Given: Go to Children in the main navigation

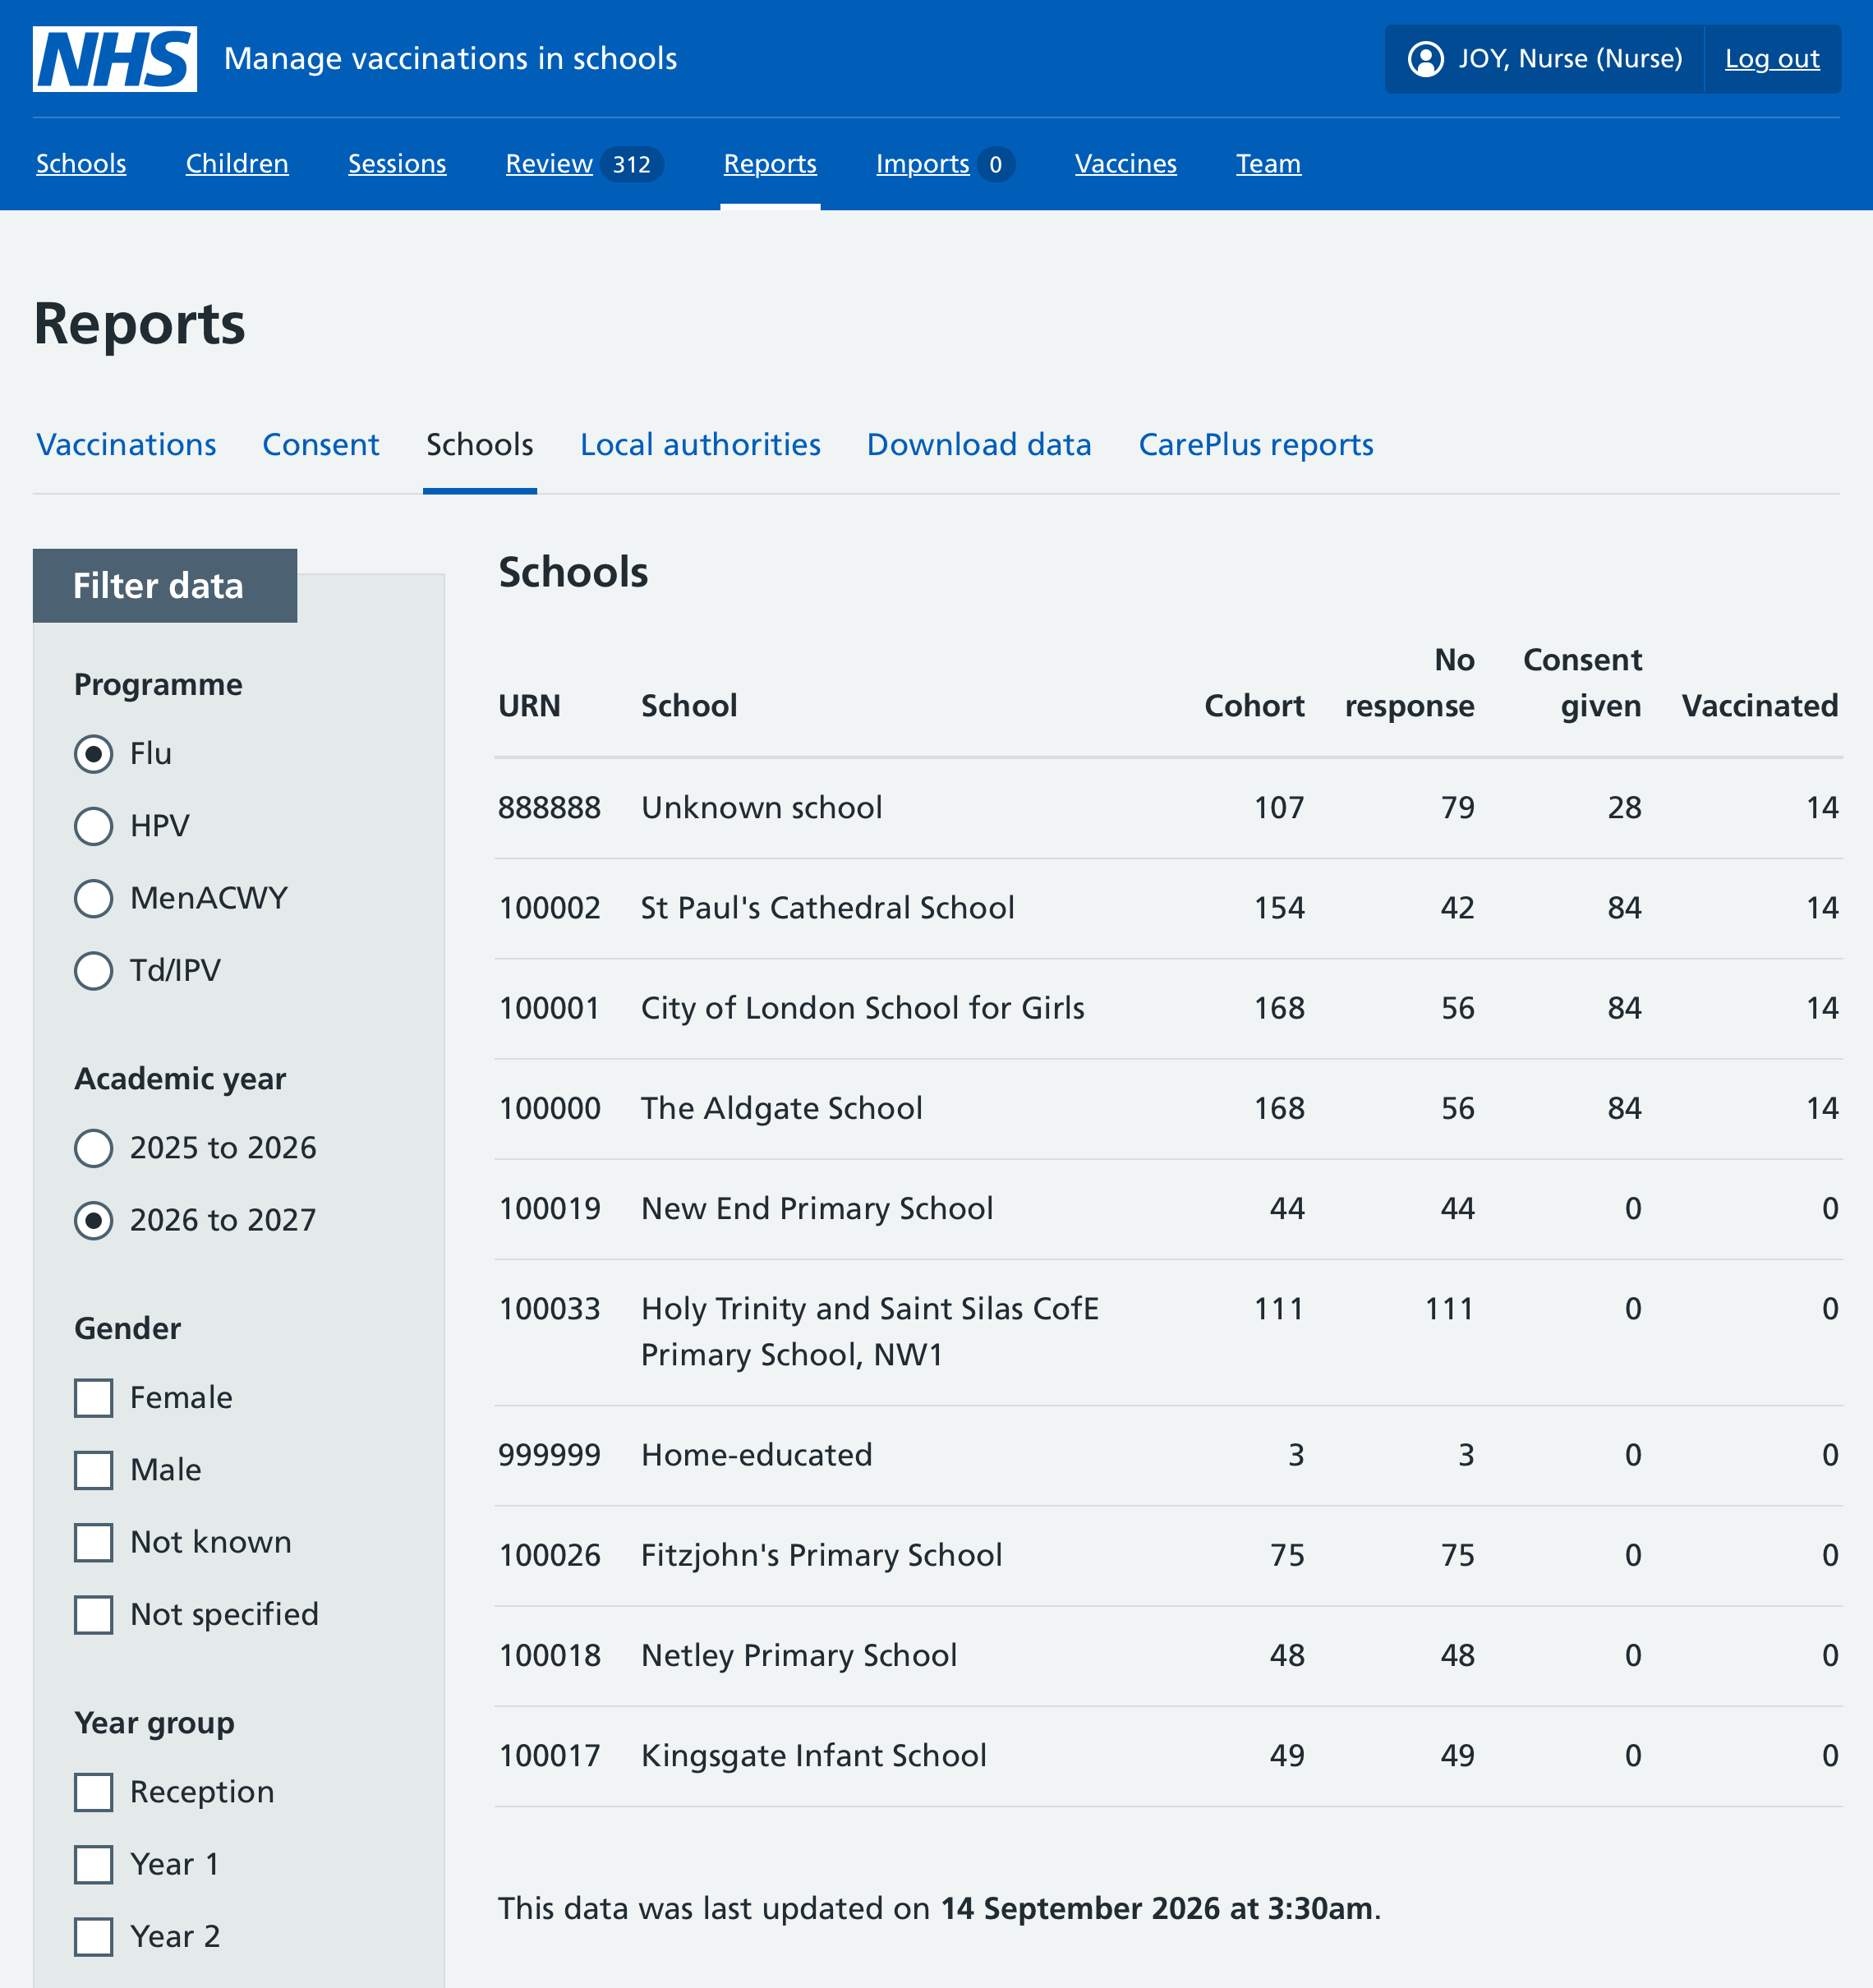Looking at the screenshot, I should click(x=237, y=163).
